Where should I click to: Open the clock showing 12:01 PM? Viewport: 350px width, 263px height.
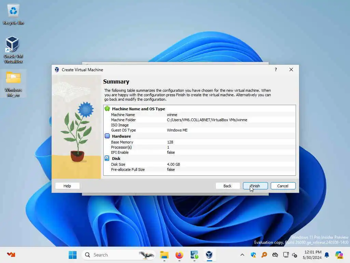click(x=312, y=255)
